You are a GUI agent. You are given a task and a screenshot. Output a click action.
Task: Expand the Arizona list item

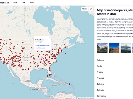[114, 72]
